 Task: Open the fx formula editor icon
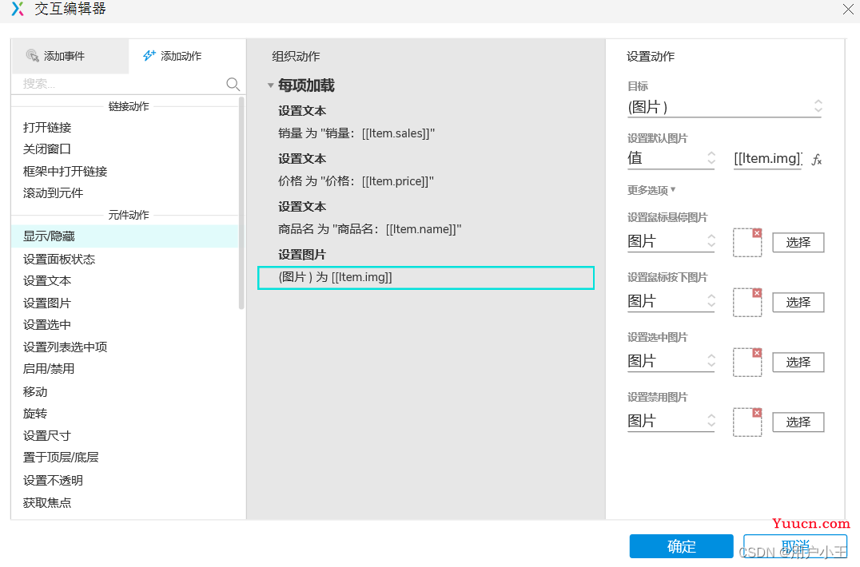pos(817,160)
